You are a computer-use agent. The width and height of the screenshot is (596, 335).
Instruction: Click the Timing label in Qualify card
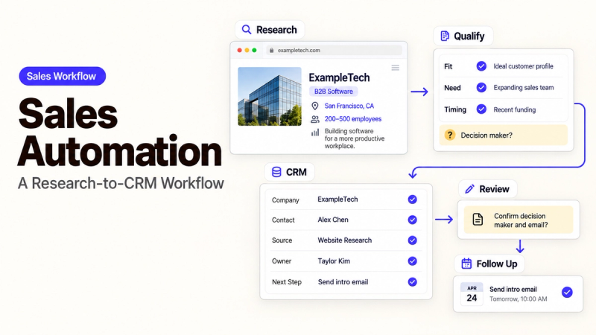click(x=455, y=109)
